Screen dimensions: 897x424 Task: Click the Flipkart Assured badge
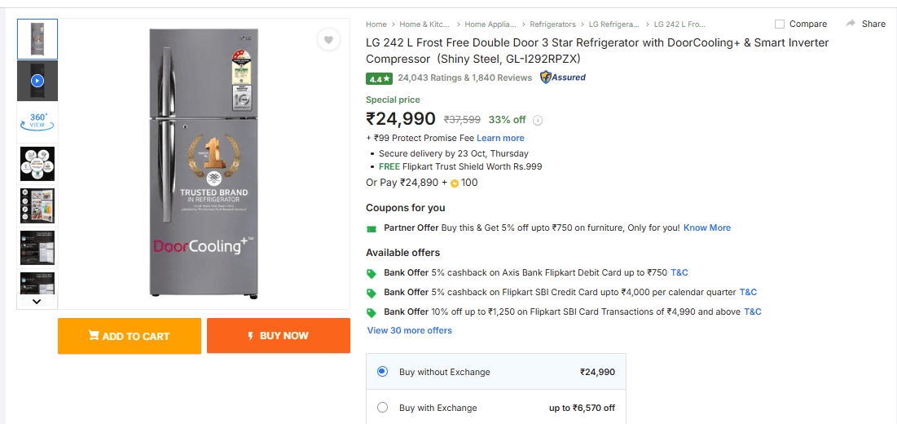click(563, 77)
